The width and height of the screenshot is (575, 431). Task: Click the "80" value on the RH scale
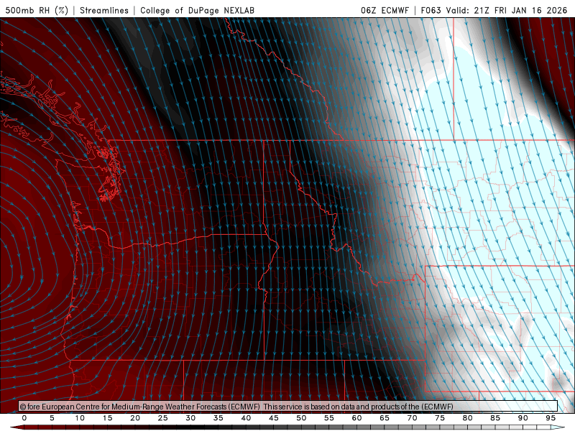(468, 418)
